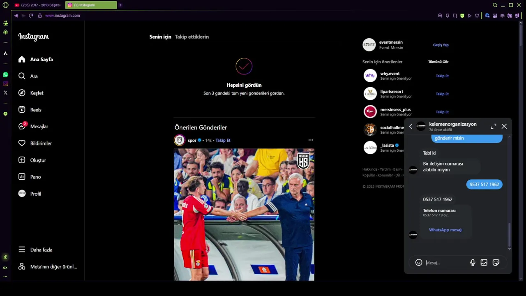
Task: Click the WhatsApp mesajı link in chat
Action: point(445,230)
